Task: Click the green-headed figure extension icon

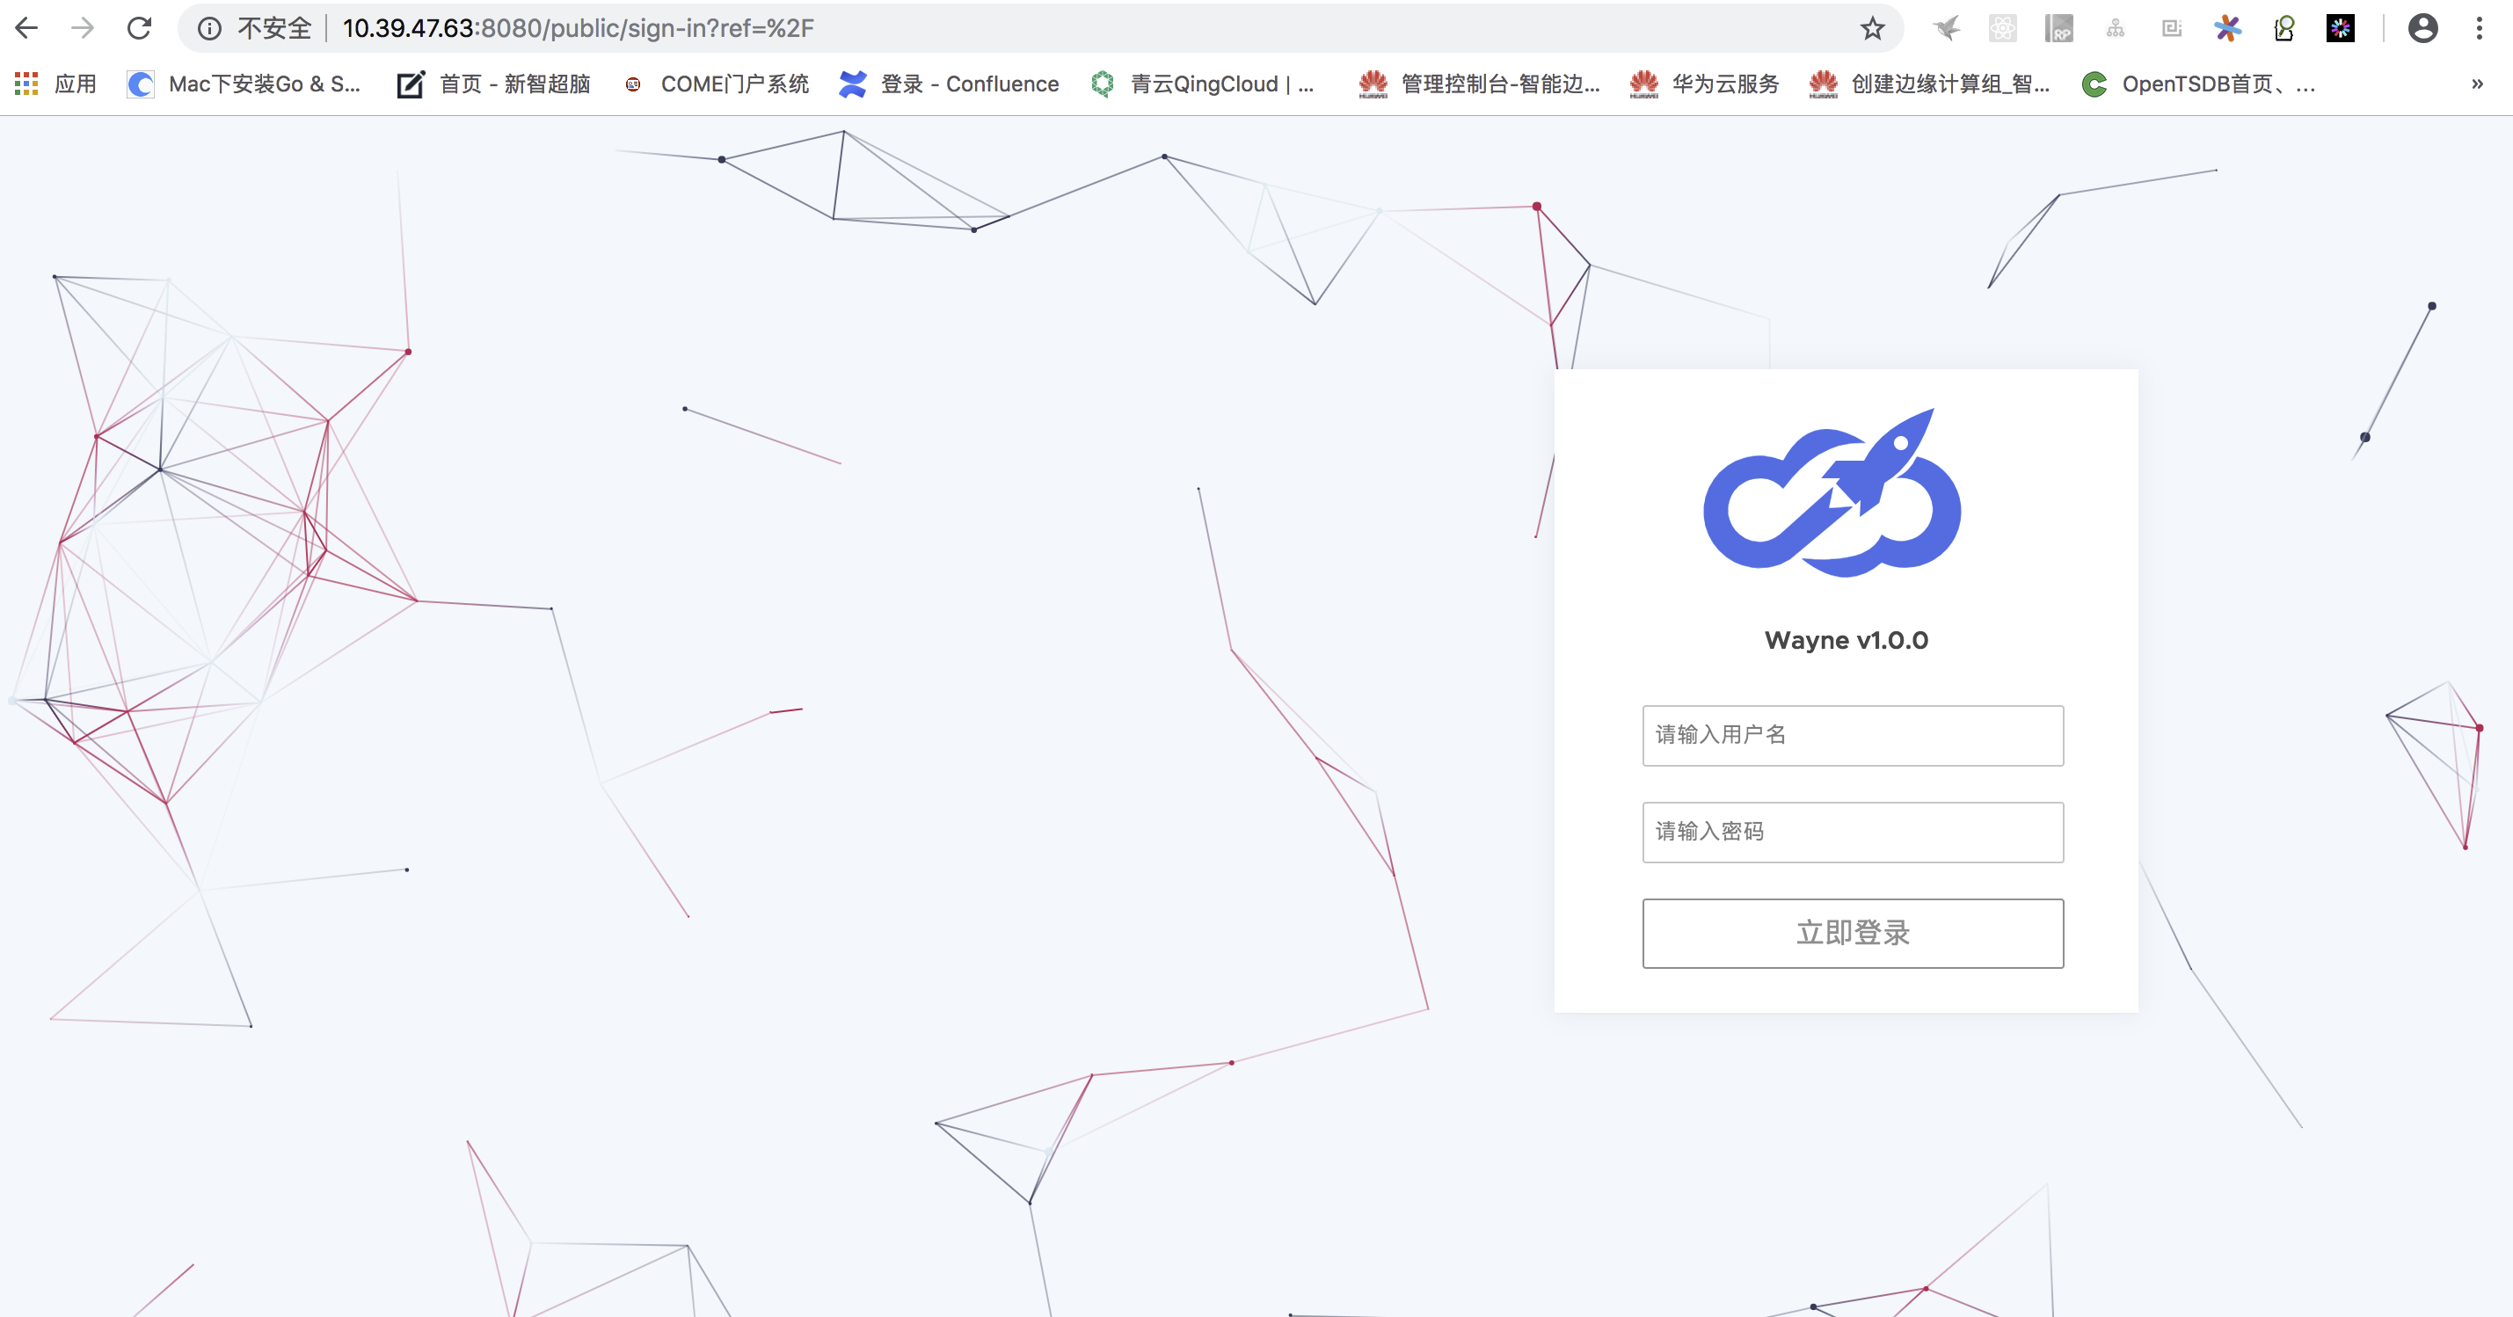Action: tap(2284, 28)
